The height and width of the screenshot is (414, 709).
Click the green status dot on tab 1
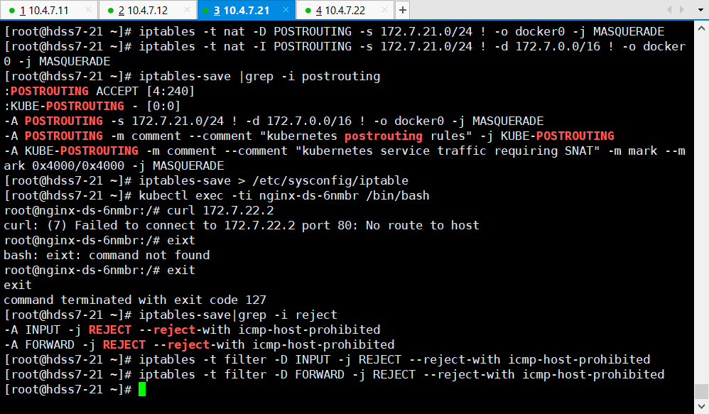click(12, 11)
